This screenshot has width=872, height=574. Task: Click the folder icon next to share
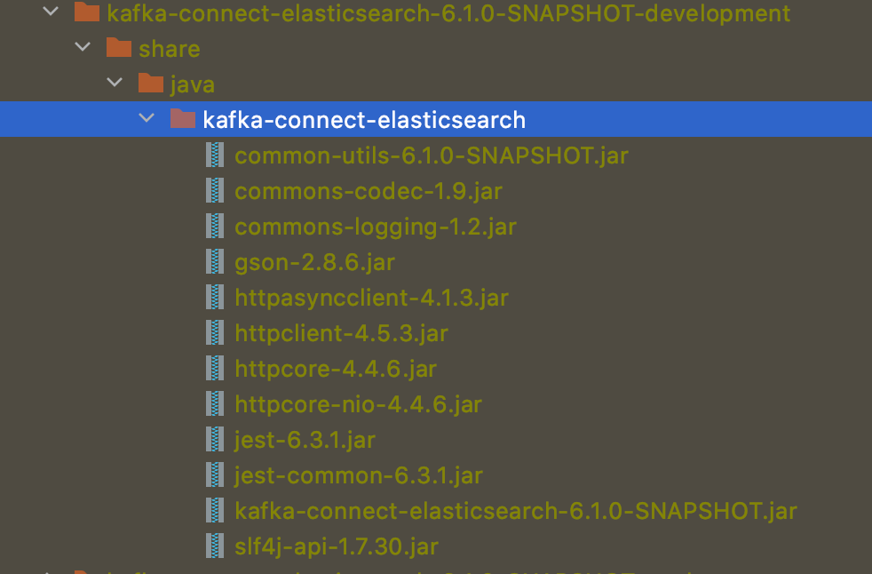pos(118,48)
